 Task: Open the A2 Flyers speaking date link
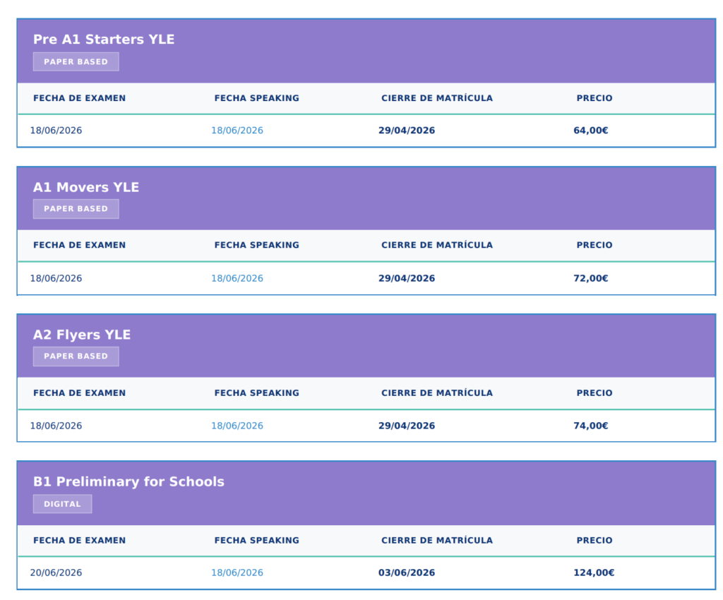[x=237, y=426]
